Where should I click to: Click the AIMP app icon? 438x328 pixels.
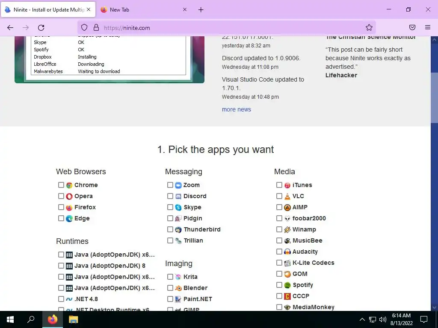click(287, 208)
